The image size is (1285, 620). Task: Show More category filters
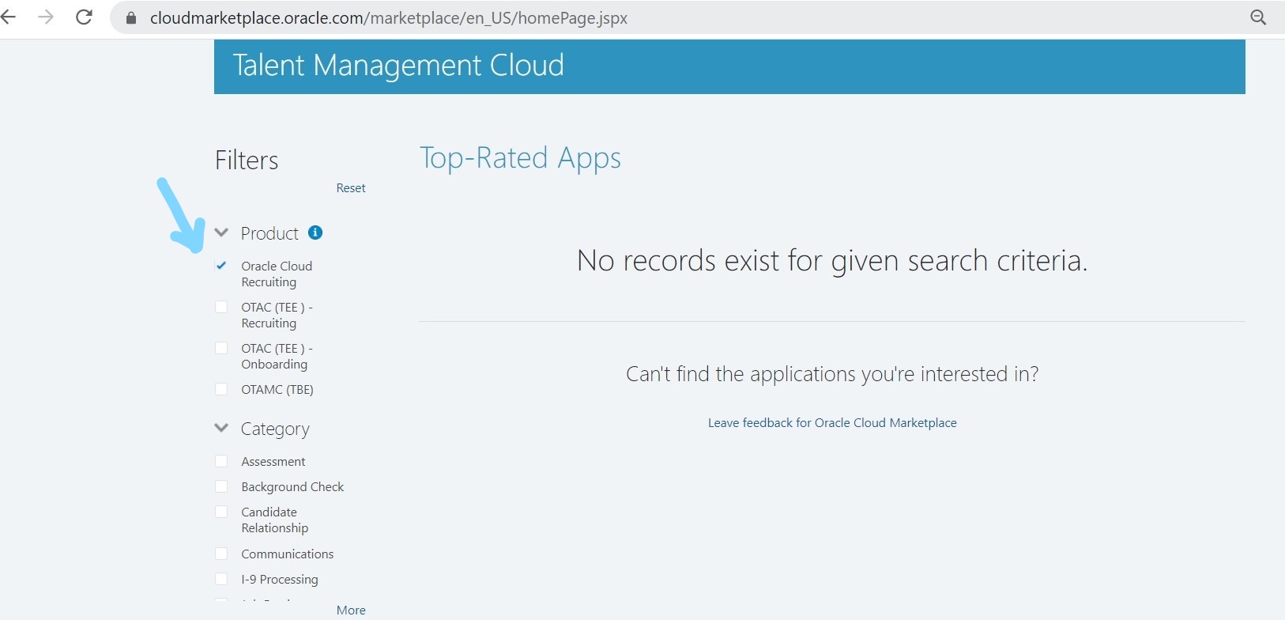coord(351,611)
